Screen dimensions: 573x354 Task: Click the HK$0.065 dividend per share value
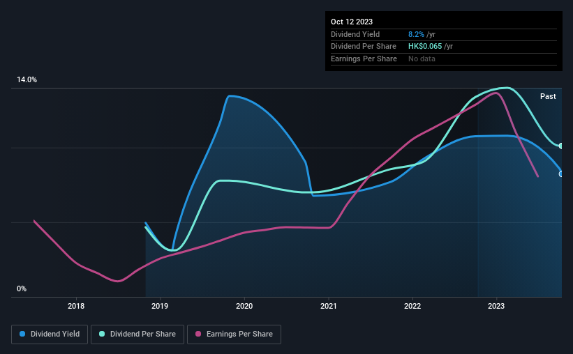click(425, 47)
